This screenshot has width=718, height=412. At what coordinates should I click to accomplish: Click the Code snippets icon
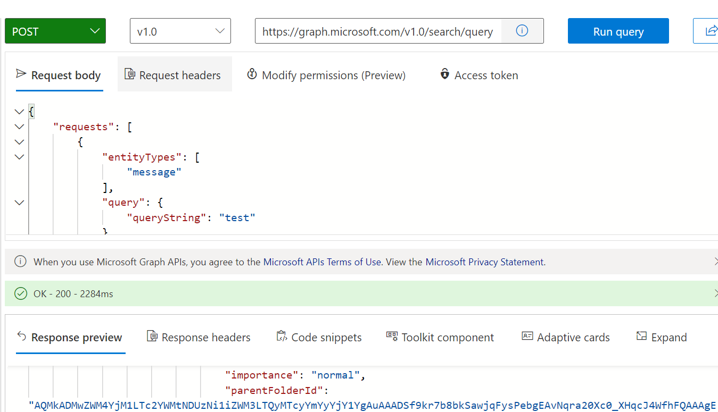[x=282, y=337]
